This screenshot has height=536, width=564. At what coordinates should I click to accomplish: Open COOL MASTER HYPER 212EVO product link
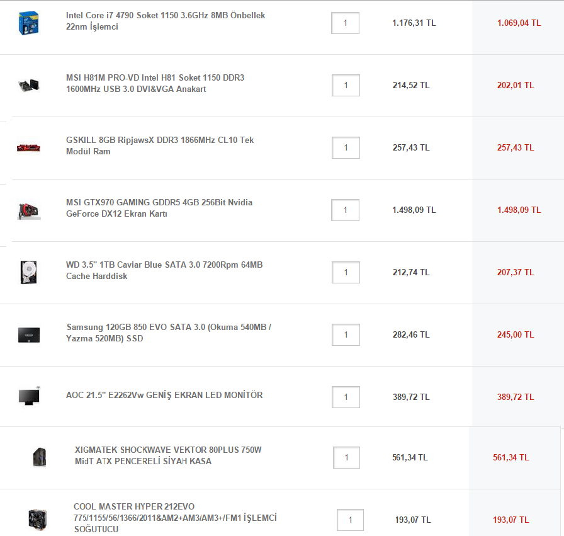point(175,518)
